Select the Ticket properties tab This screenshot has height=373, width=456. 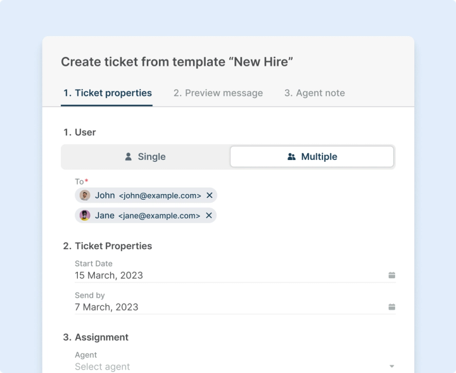pos(107,93)
